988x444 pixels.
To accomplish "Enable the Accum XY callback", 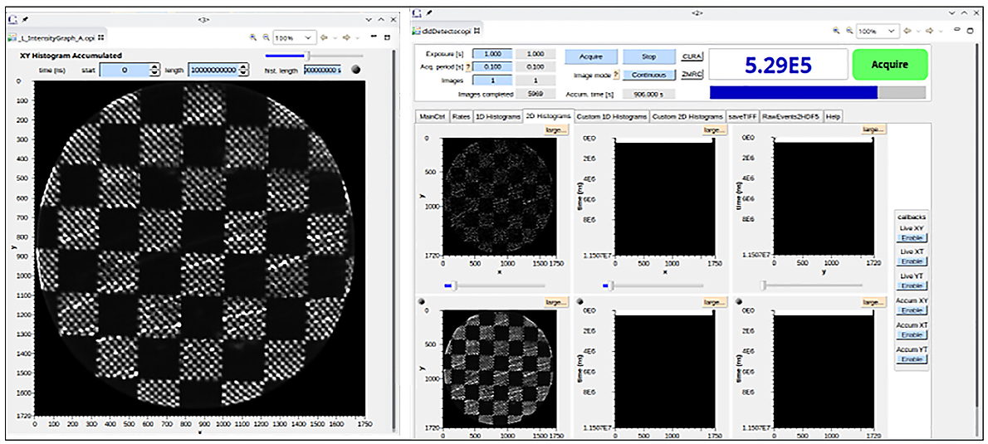I will coord(912,310).
